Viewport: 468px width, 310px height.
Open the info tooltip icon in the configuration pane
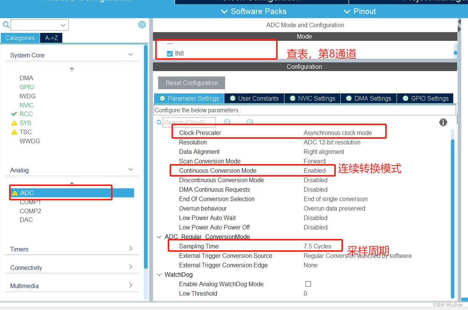point(443,122)
